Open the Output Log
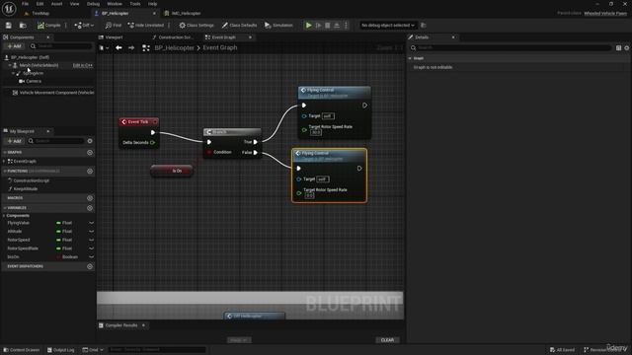 (x=61, y=350)
